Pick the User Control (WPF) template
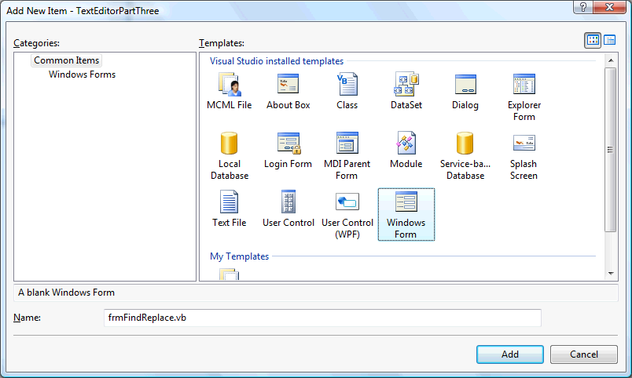 [347, 215]
